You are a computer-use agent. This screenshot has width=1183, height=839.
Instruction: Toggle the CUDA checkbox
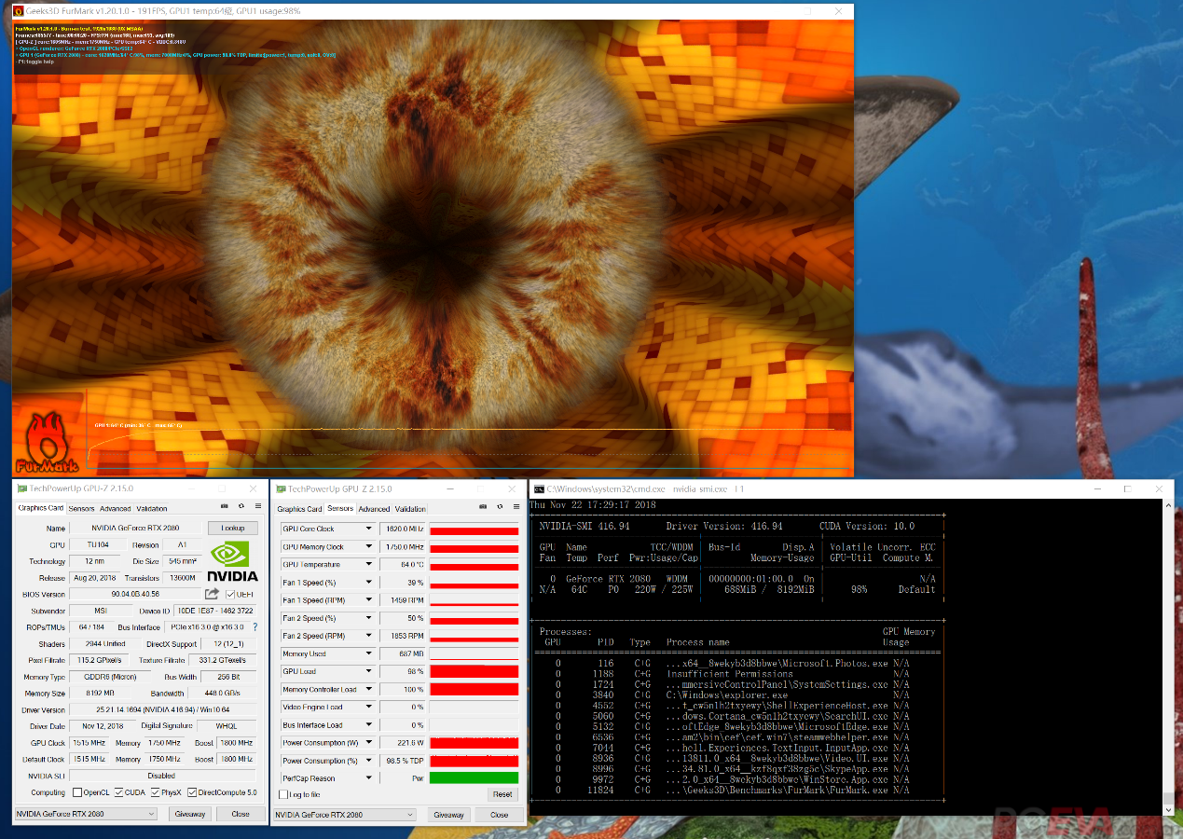click(x=117, y=792)
